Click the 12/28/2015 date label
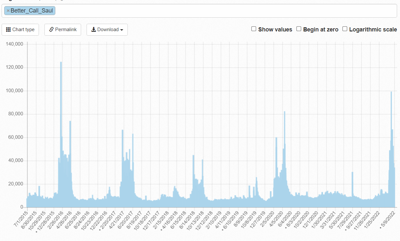 pyautogui.click(x=45, y=220)
